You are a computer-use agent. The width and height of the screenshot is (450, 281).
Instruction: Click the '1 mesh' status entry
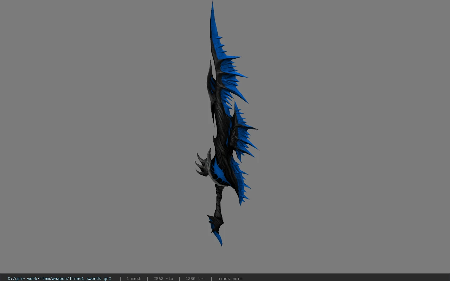[x=134, y=279]
